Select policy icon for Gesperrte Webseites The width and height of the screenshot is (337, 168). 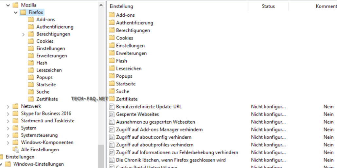pyautogui.click(x=112, y=114)
